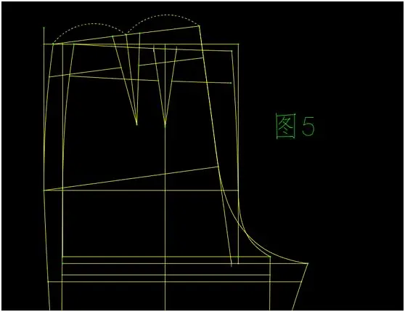
Task: Select the diagonal hem line at the lower right
Action: coord(300,287)
